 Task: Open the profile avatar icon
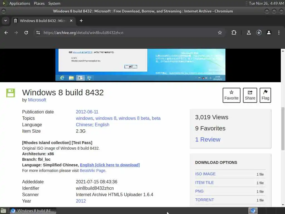[x=269, y=33]
